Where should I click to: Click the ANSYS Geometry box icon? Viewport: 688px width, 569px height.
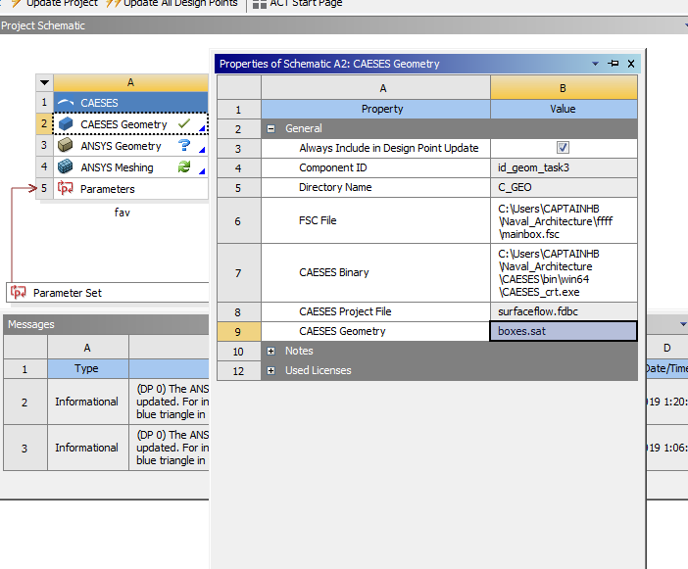[x=66, y=145]
